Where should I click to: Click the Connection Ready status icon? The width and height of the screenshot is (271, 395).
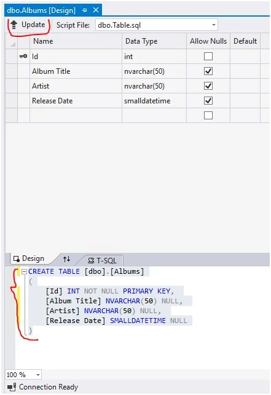tap(12, 386)
